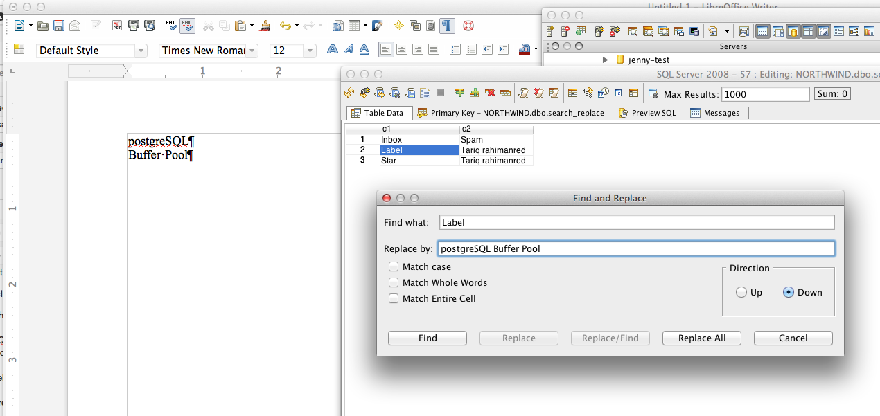880x416 pixels.
Task: Click the Refresh icon in table editor toolbar
Action: click(349, 93)
